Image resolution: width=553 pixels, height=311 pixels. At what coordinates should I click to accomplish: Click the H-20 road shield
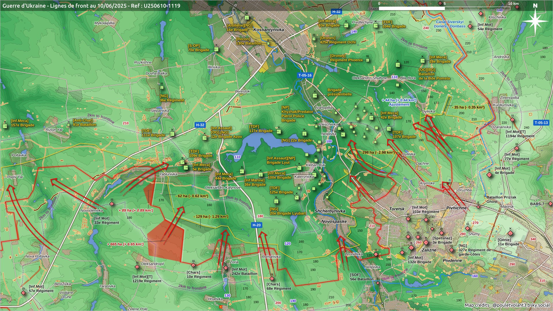click(x=256, y=225)
